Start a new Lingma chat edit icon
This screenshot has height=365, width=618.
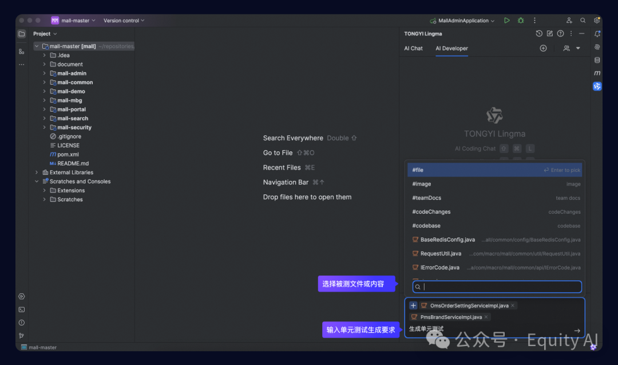(x=549, y=34)
